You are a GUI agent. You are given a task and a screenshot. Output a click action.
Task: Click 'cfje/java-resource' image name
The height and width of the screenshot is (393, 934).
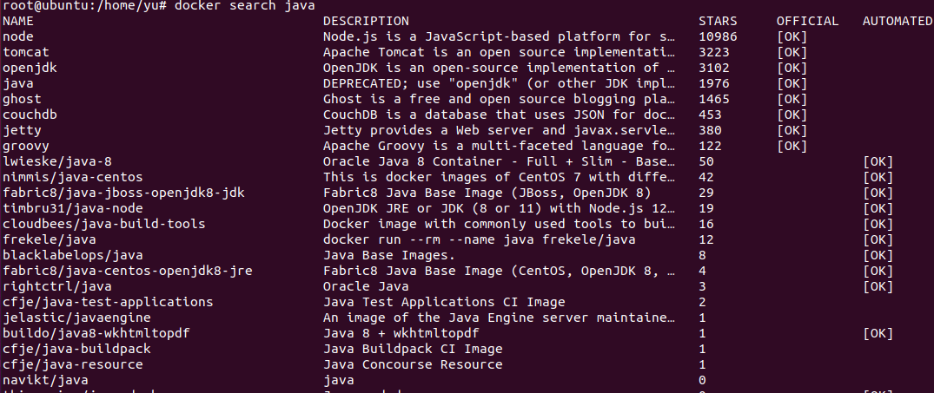(73, 364)
